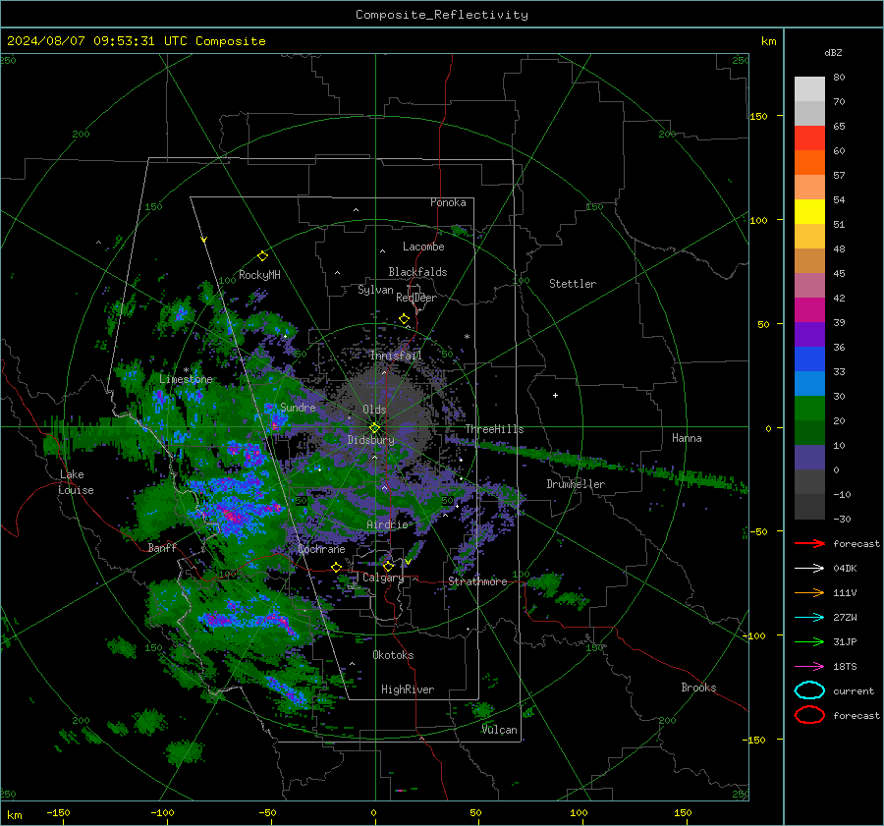Screen dimensions: 884x826
Task: Click the Didsbury city label
Action: (x=370, y=440)
